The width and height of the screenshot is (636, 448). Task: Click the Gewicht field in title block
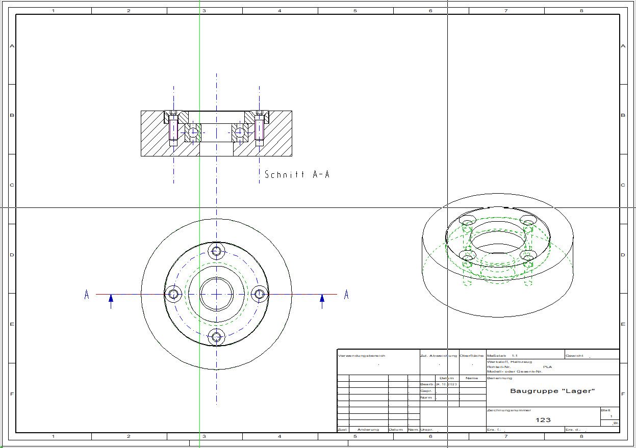tap(592, 355)
